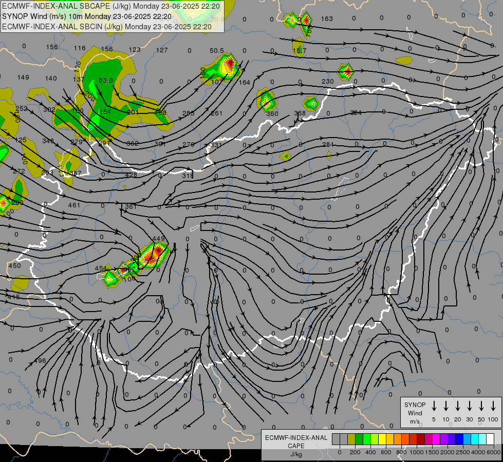Screen dimensions: 503x462
Task: Select the olive swatch in CAPE legend
Action: (351, 439)
